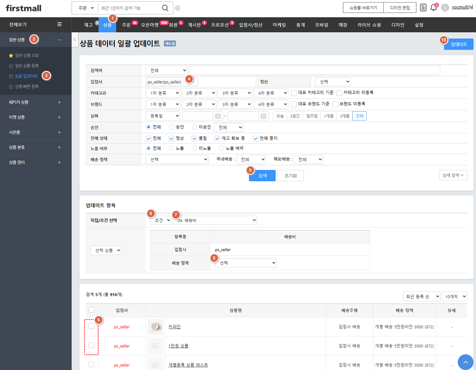
Task: Expand the 티켓 상품 sidebar section
Action: coord(59,117)
